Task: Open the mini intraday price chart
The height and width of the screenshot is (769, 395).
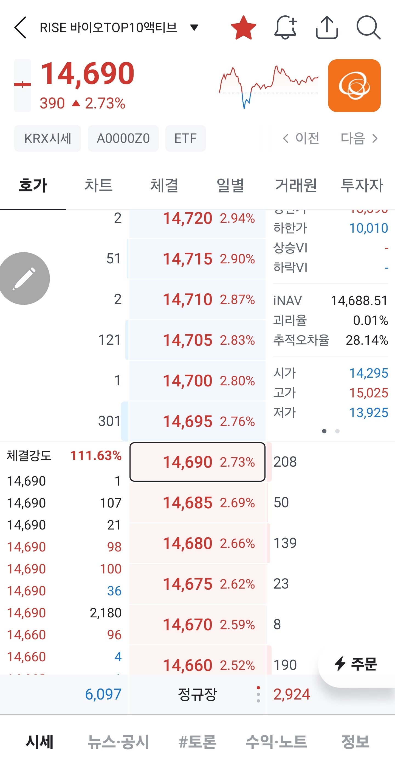Action: pyautogui.click(x=269, y=87)
